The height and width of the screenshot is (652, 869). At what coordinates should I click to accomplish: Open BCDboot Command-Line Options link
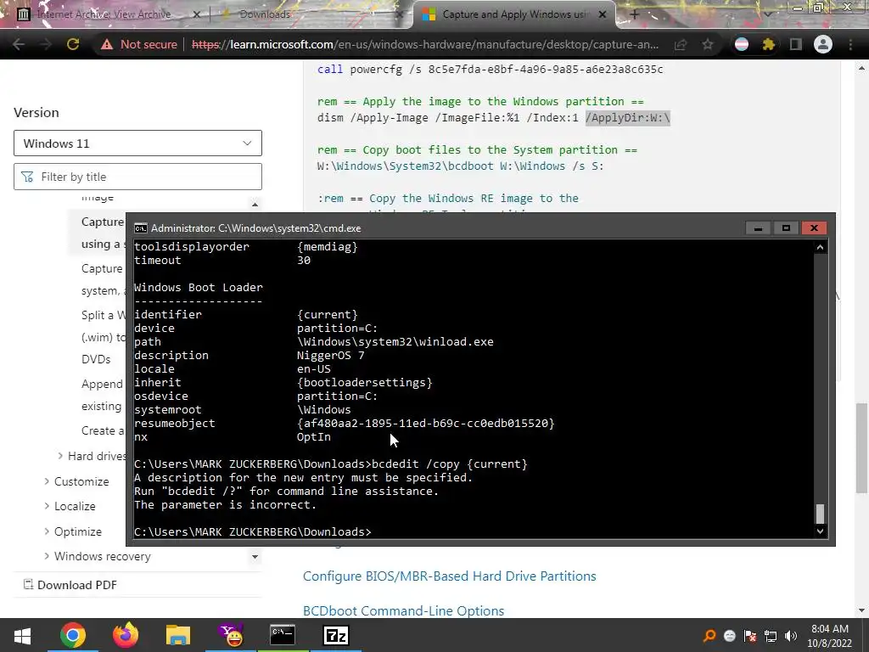click(403, 611)
